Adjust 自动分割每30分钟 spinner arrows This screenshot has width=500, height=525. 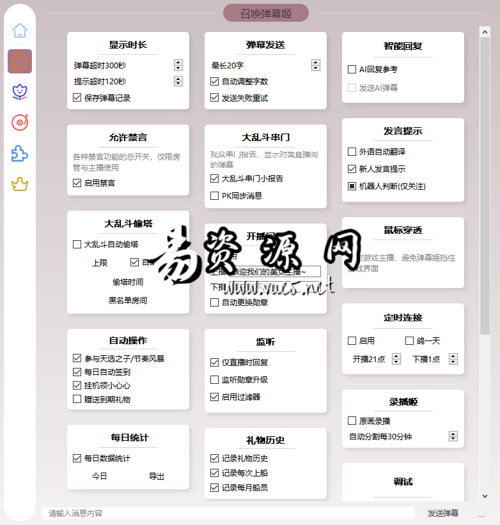tap(453, 437)
